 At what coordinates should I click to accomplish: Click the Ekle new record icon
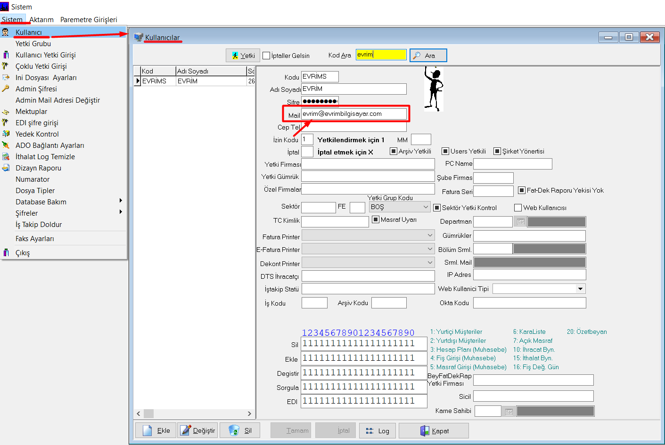(148, 430)
